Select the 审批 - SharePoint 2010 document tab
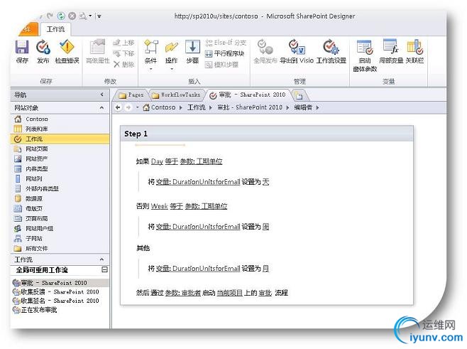467x349 pixels. point(248,95)
